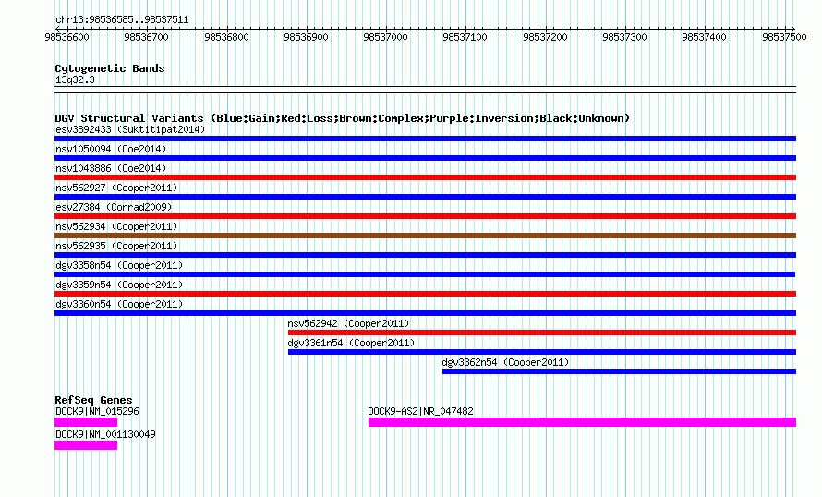Click DOCK9|NM_001130049 gene label
Image resolution: width=822 pixels, height=497 pixels.
point(105,434)
